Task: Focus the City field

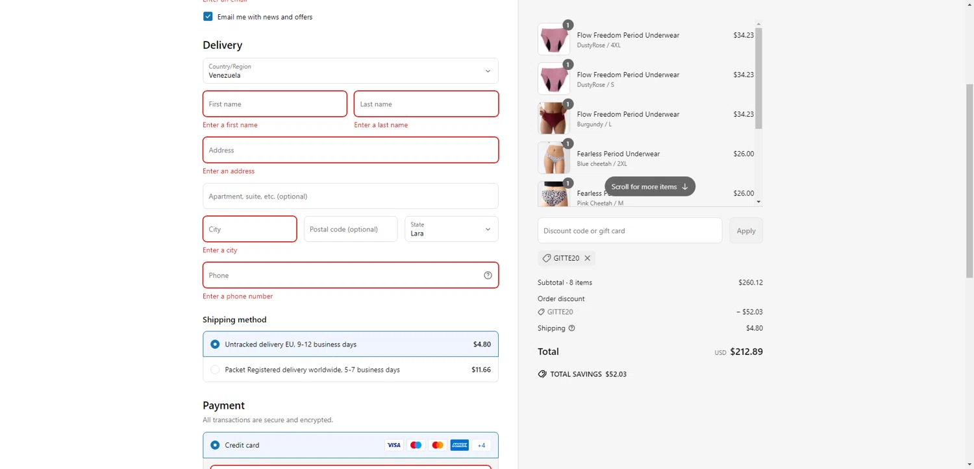Action: (x=250, y=229)
